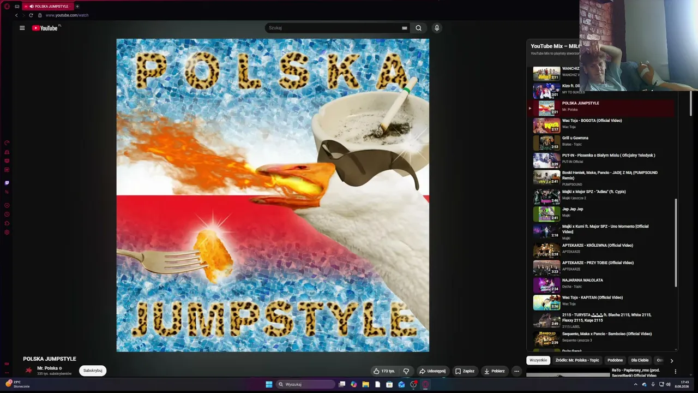Screen dimensions: 698x393
Task: Select the Dla Ciebie filter chip
Action: click(x=640, y=360)
